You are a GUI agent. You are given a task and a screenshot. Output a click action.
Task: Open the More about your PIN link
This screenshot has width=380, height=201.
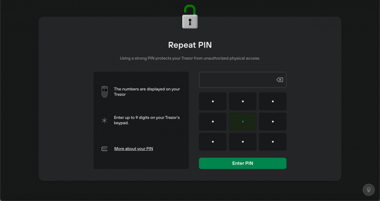click(133, 149)
